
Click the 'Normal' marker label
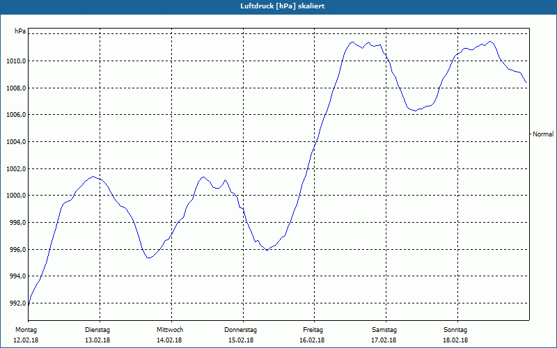pyautogui.click(x=543, y=134)
